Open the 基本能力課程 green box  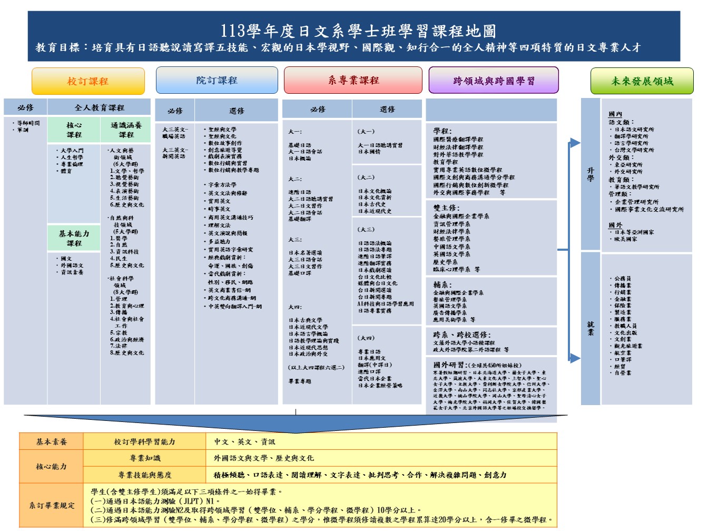point(74,238)
